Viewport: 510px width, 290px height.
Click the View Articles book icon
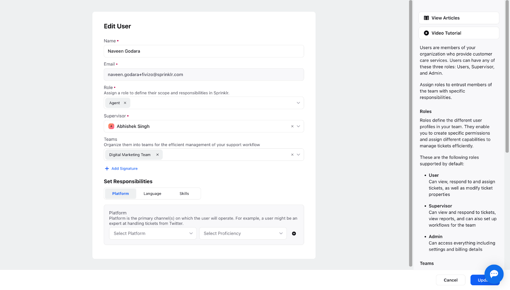426,18
